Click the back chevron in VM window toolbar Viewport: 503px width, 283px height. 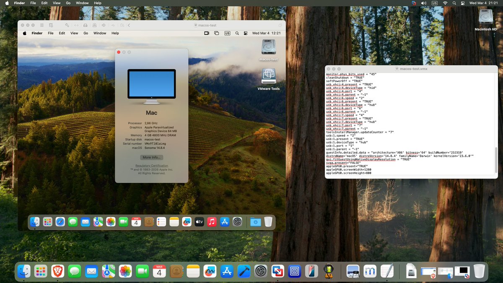coord(129,25)
